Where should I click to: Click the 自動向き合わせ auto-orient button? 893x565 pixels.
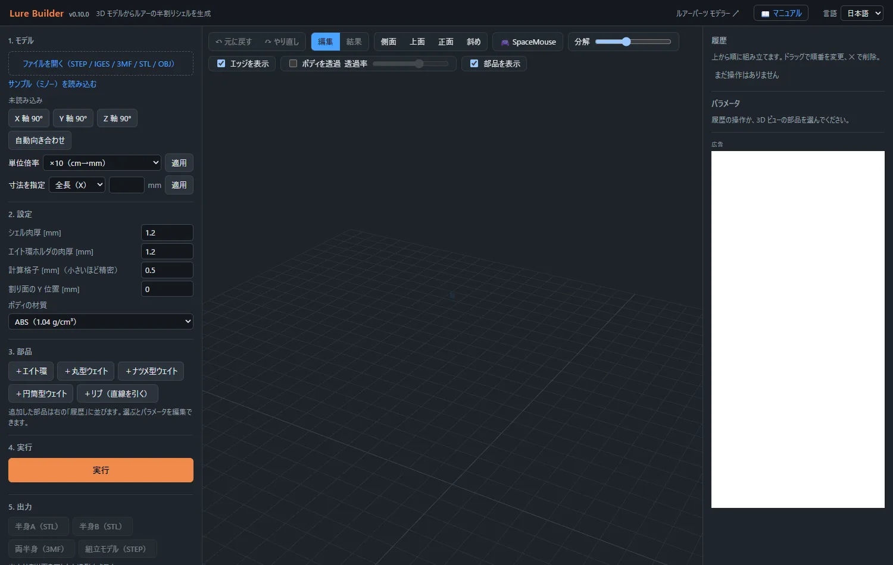coord(40,140)
